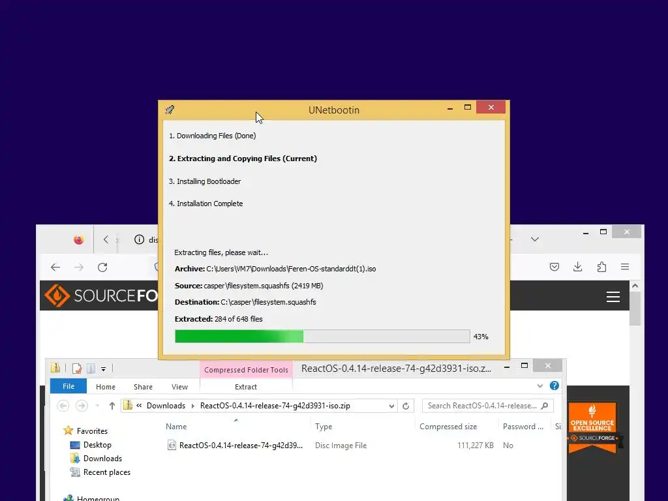This screenshot has height=501, width=668.
Task: Open Explorer address bar history dropdown
Action: click(391, 406)
